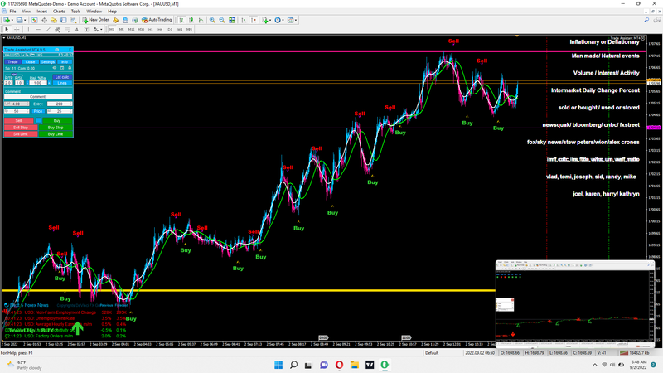This screenshot has height=373, width=663.
Task: Toggle AutoTrading in the toolbar
Action: pos(157,19)
